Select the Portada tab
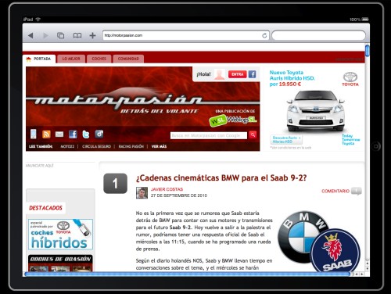The image size is (391, 294). click(x=39, y=59)
